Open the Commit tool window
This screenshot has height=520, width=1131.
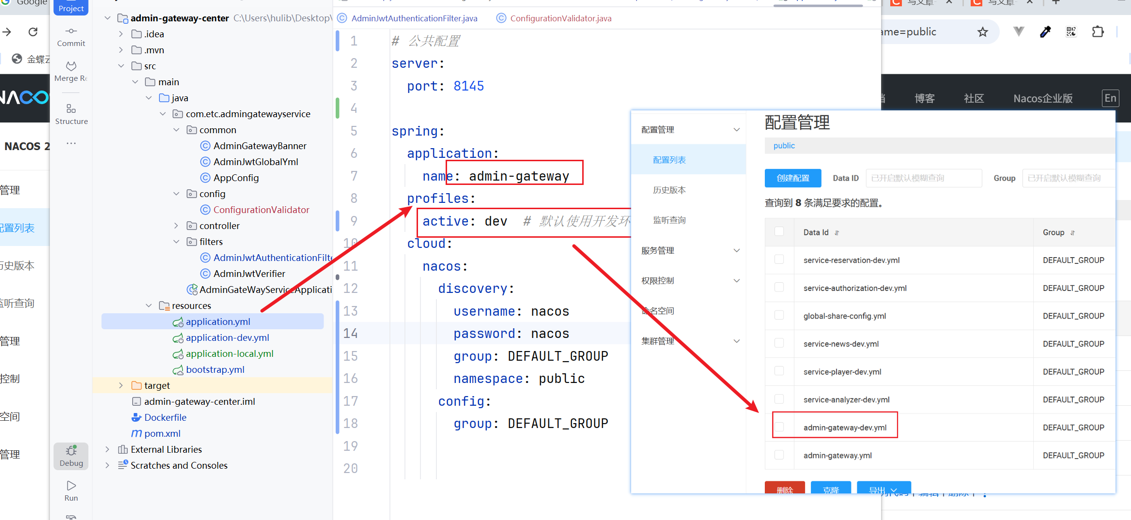point(71,37)
